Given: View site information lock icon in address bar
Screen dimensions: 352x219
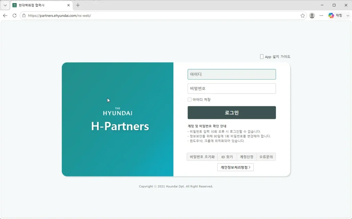Looking at the screenshot, I should click(24, 15).
